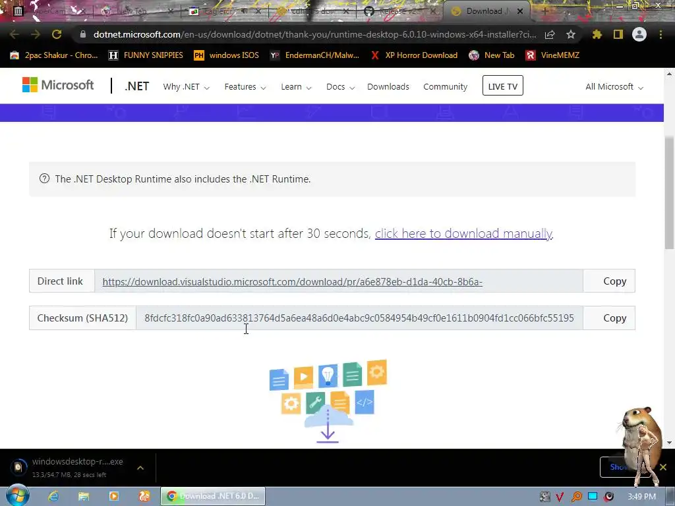Expand the Why .NET menu

pos(186,87)
